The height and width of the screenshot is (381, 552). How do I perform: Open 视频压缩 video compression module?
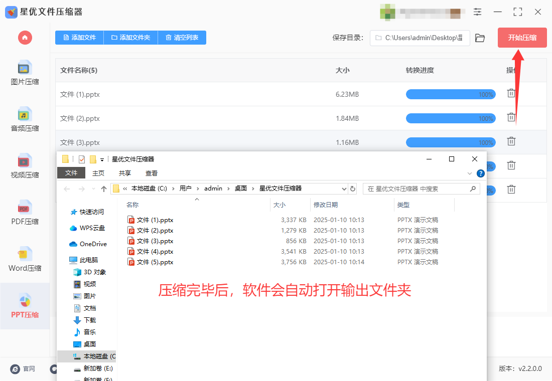[25, 166]
